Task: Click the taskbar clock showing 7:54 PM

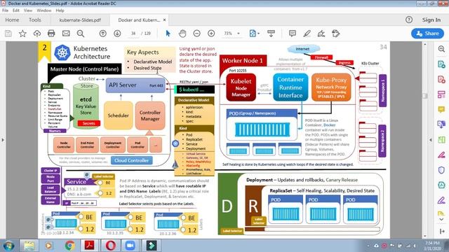Action: (x=432, y=246)
